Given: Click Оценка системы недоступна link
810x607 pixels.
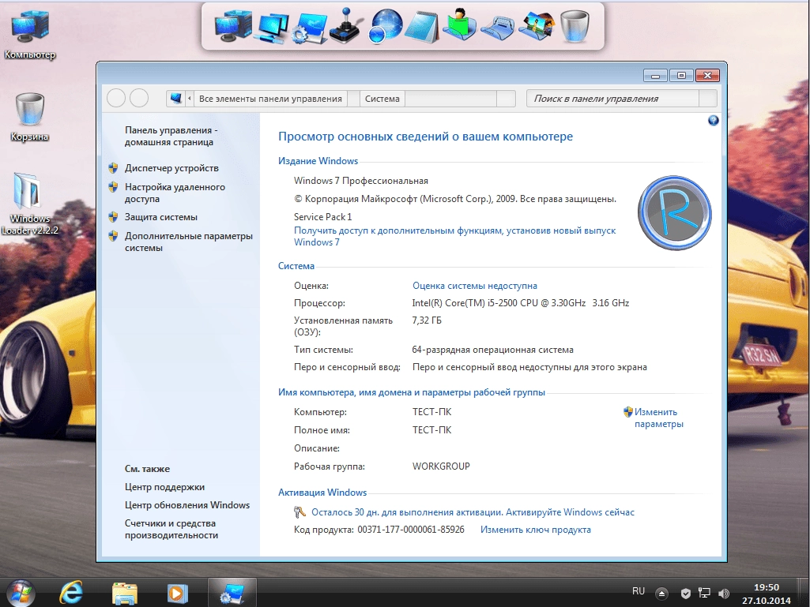Looking at the screenshot, I should pos(475,286).
